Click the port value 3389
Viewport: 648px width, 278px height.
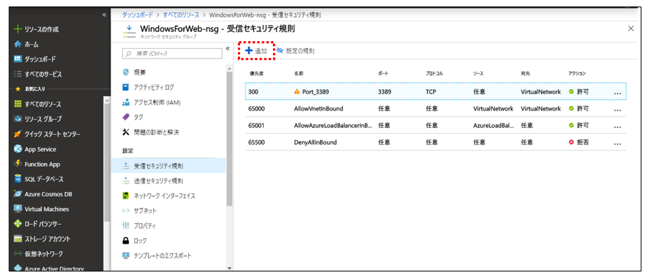[x=384, y=91]
